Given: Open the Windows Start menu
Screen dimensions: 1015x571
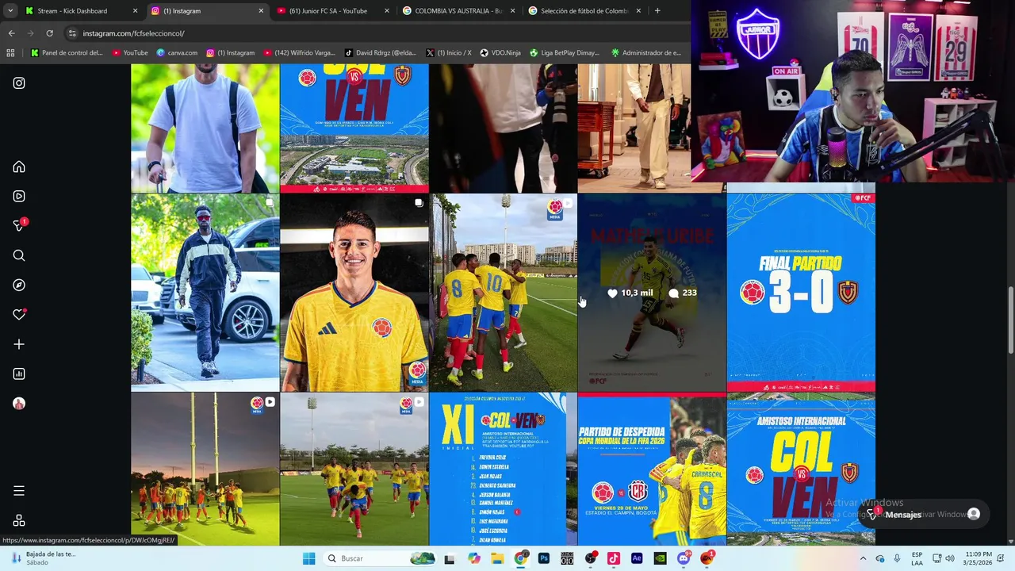Looking at the screenshot, I should (308, 558).
